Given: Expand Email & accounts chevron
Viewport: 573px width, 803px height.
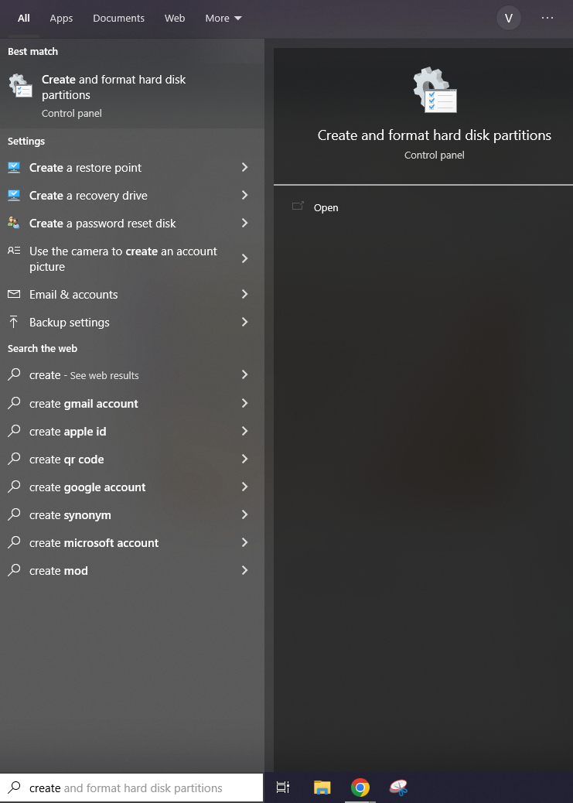Looking at the screenshot, I should [245, 294].
